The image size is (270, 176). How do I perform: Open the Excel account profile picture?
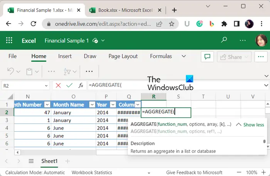[261, 41]
